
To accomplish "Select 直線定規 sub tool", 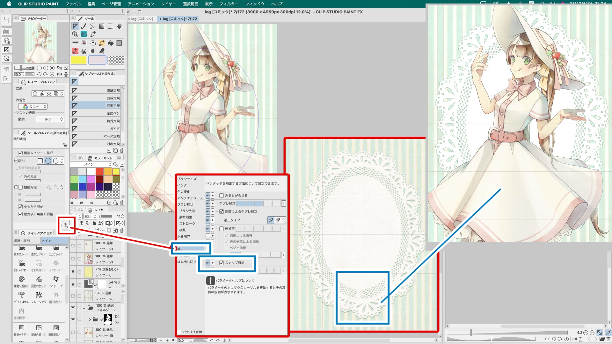I will click(x=96, y=90).
